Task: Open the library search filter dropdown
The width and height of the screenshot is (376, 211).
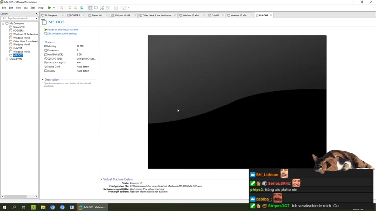Action: (x=36, y=18)
